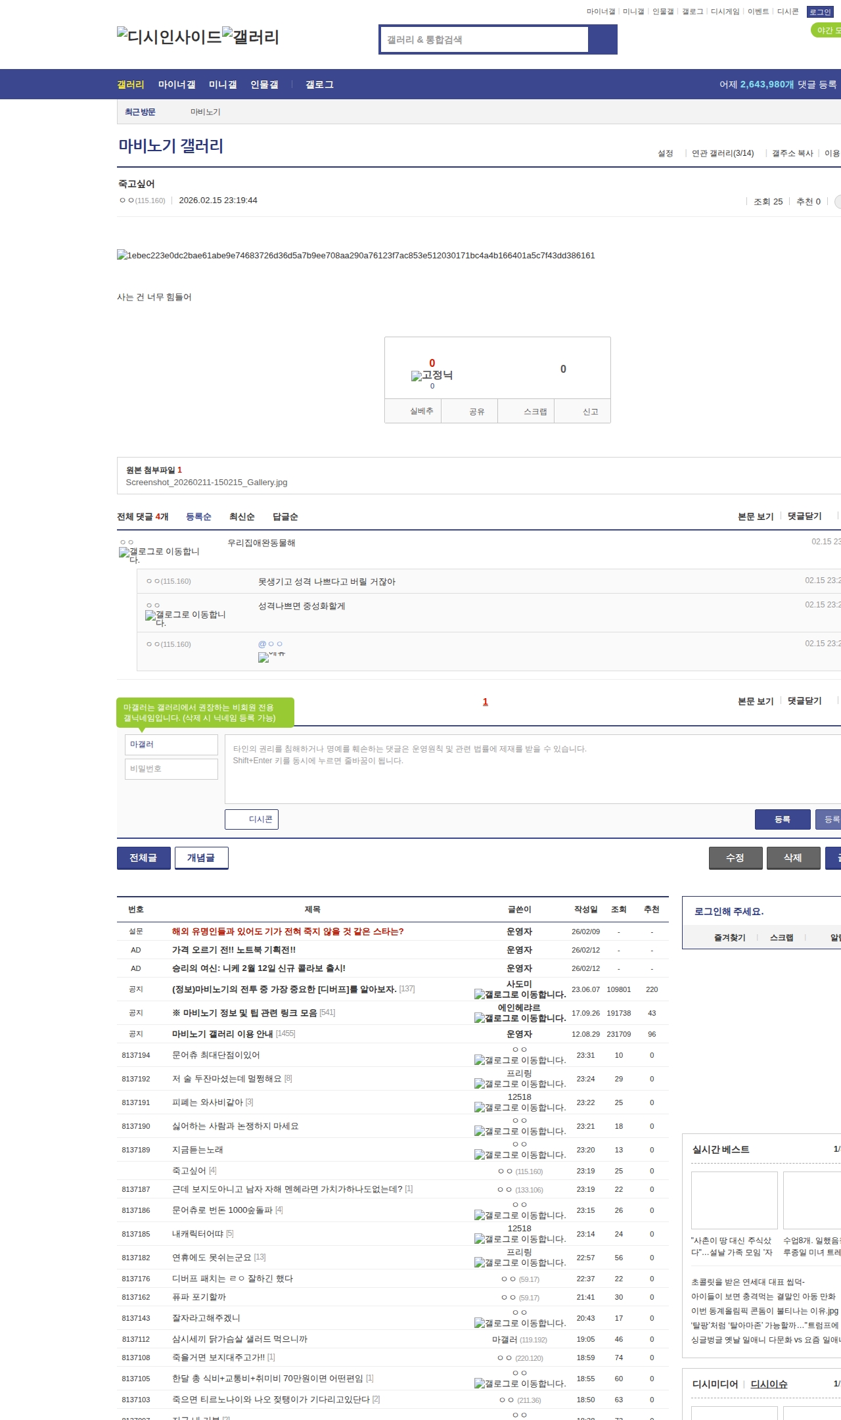Open 갤로그 icon in row 문어츄 최대단점이있어
This screenshot has height=1420, width=841.
pyautogui.click(x=520, y=1060)
